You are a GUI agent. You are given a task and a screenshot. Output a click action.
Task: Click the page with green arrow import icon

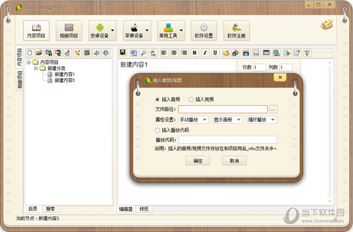click(287, 53)
